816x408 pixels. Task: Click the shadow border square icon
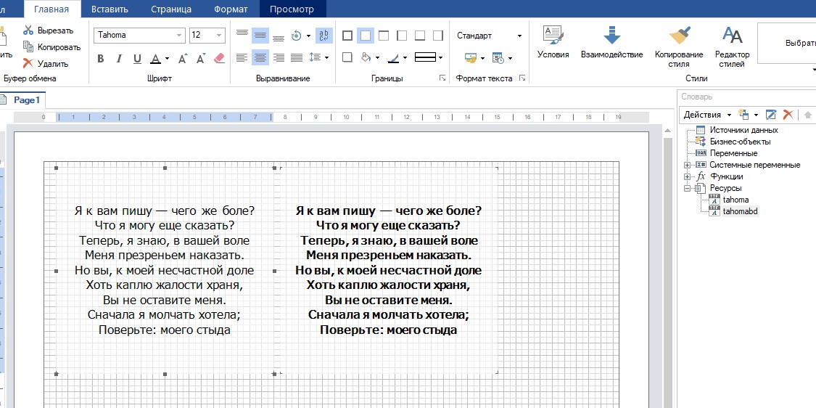[x=347, y=57]
